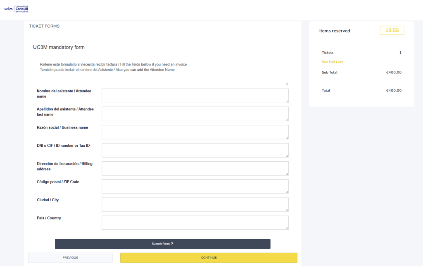Go back with the PREVIOUS button
423x266 pixels.
click(70, 258)
